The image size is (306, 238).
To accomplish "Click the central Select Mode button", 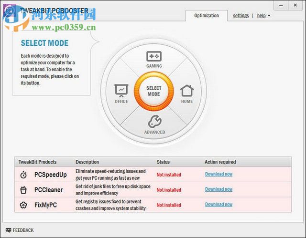I will pyautogui.click(x=154, y=91).
